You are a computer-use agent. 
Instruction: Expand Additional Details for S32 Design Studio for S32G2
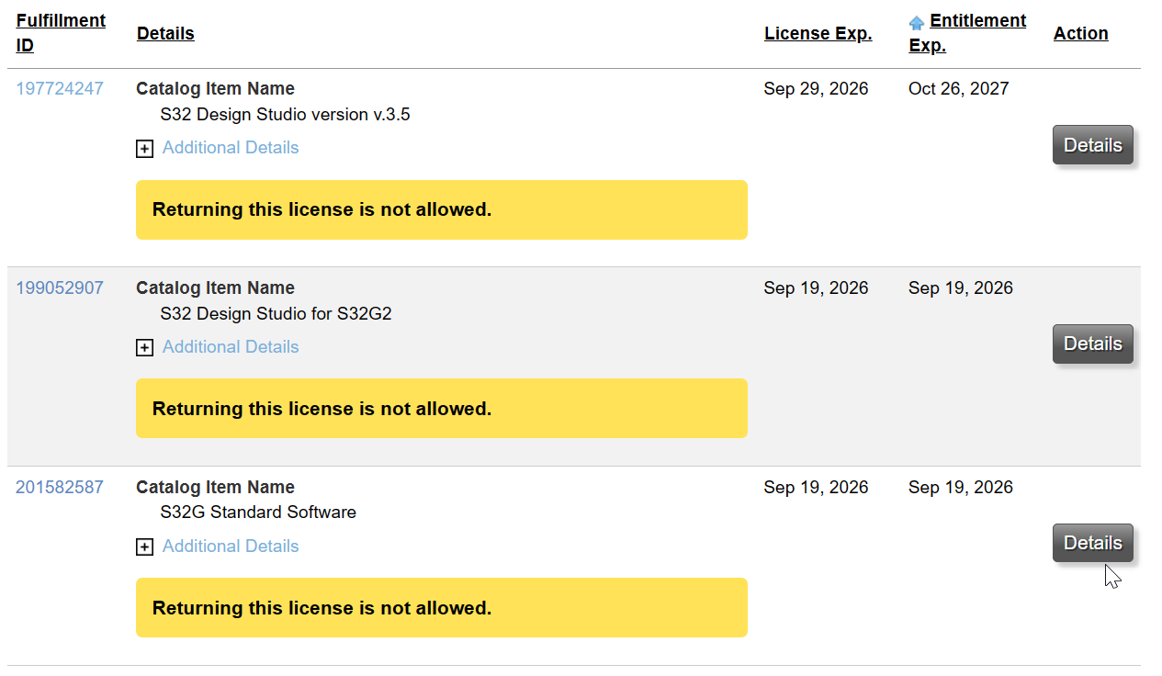coord(144,347)
